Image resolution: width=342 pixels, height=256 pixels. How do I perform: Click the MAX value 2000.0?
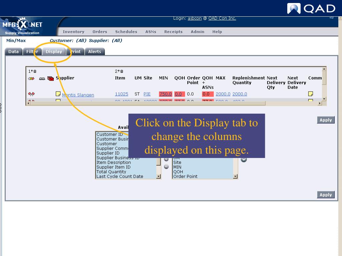(223, 94)
